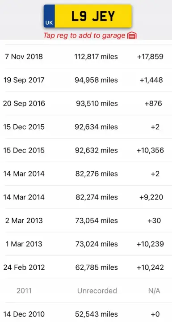Click the blue UK badge on plate

coord(49,16)
